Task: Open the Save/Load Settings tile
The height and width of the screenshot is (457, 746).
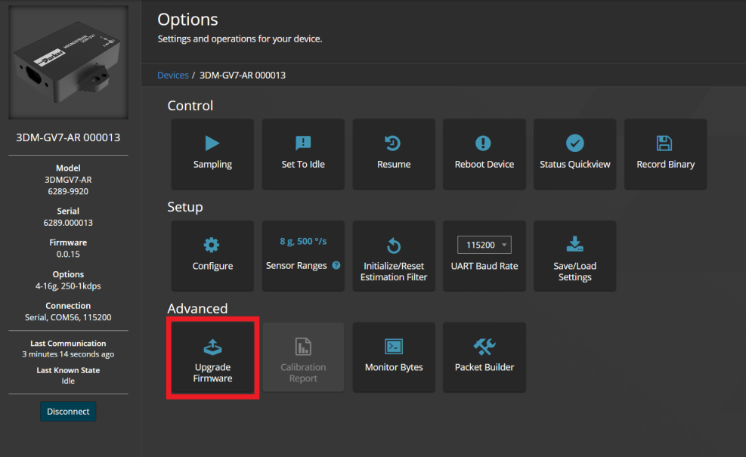Action: coord(574,255)
